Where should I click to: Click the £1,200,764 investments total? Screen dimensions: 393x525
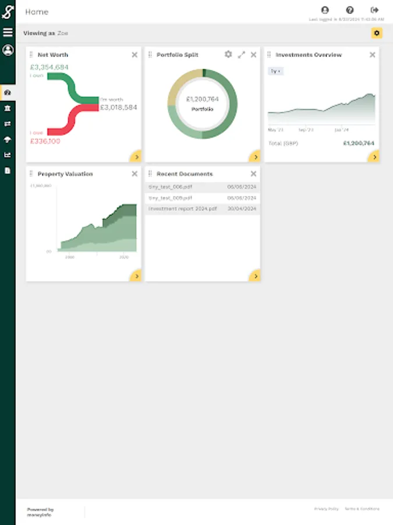[359, 143]
